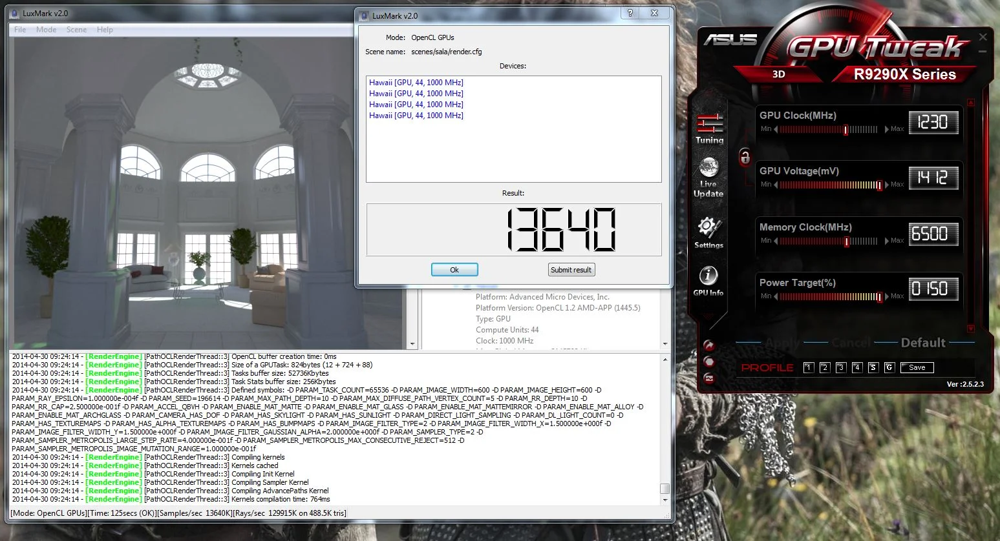Save the current GPU Tweak profile
1000x541 pixels.
(x=917, y=367)
